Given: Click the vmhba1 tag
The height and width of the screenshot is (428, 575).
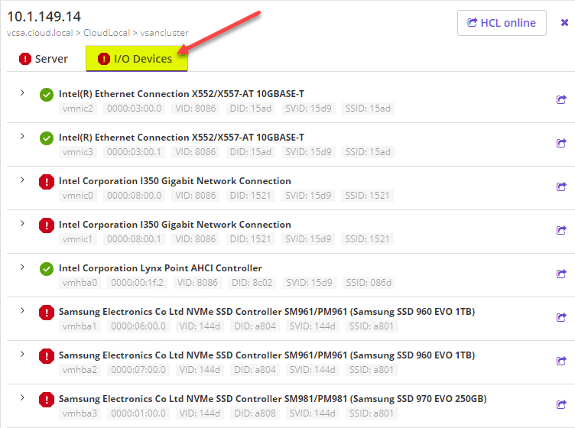Looking at the screenshot, I should tap(80, 326).
